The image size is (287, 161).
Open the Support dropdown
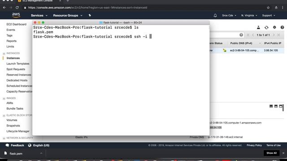click(269, 16)
